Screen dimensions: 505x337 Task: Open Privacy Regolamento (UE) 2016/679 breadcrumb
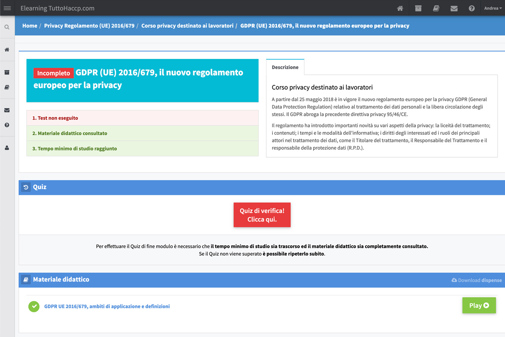pyautogui.click(x=89, y=26)
